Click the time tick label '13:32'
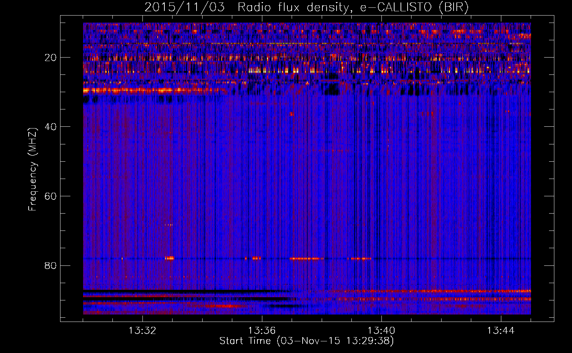Viewport: 572px width, 353px height. [142, 331]
